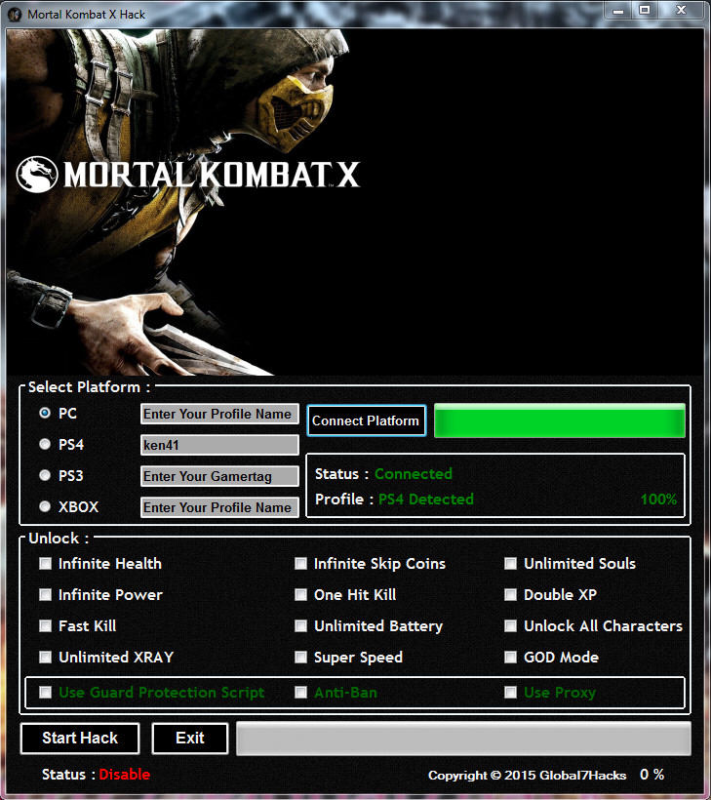
Task: Click the 0 % progress value
Action: [652, 774]
